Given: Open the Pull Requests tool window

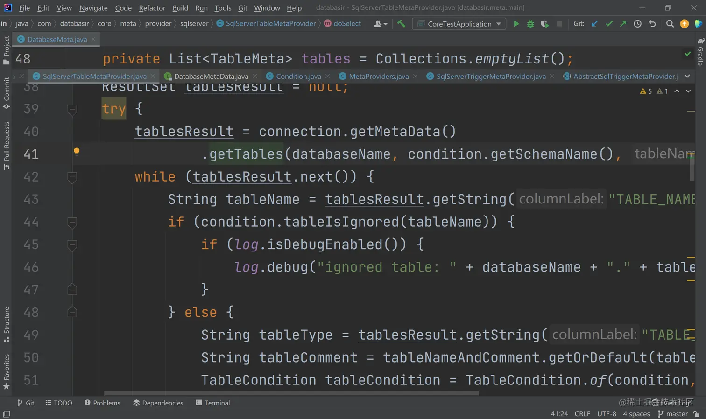Looking at the screenshot, I should (6, 146).
